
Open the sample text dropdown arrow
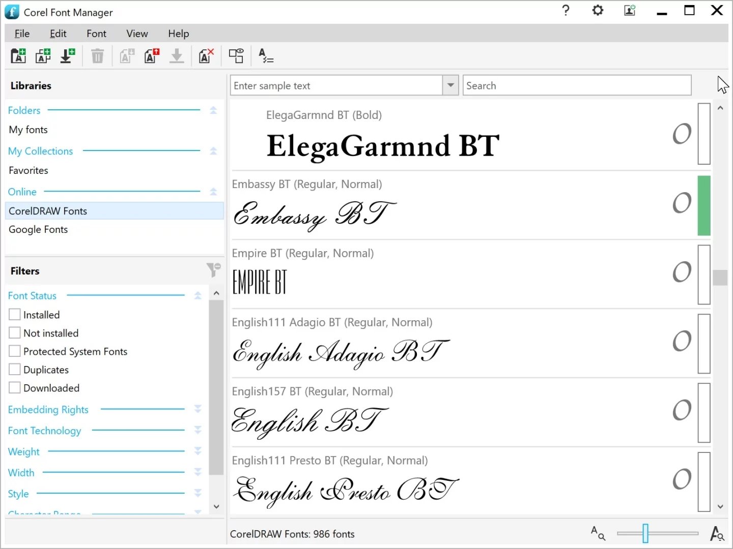pyautogui.click(x=450, y=85)
